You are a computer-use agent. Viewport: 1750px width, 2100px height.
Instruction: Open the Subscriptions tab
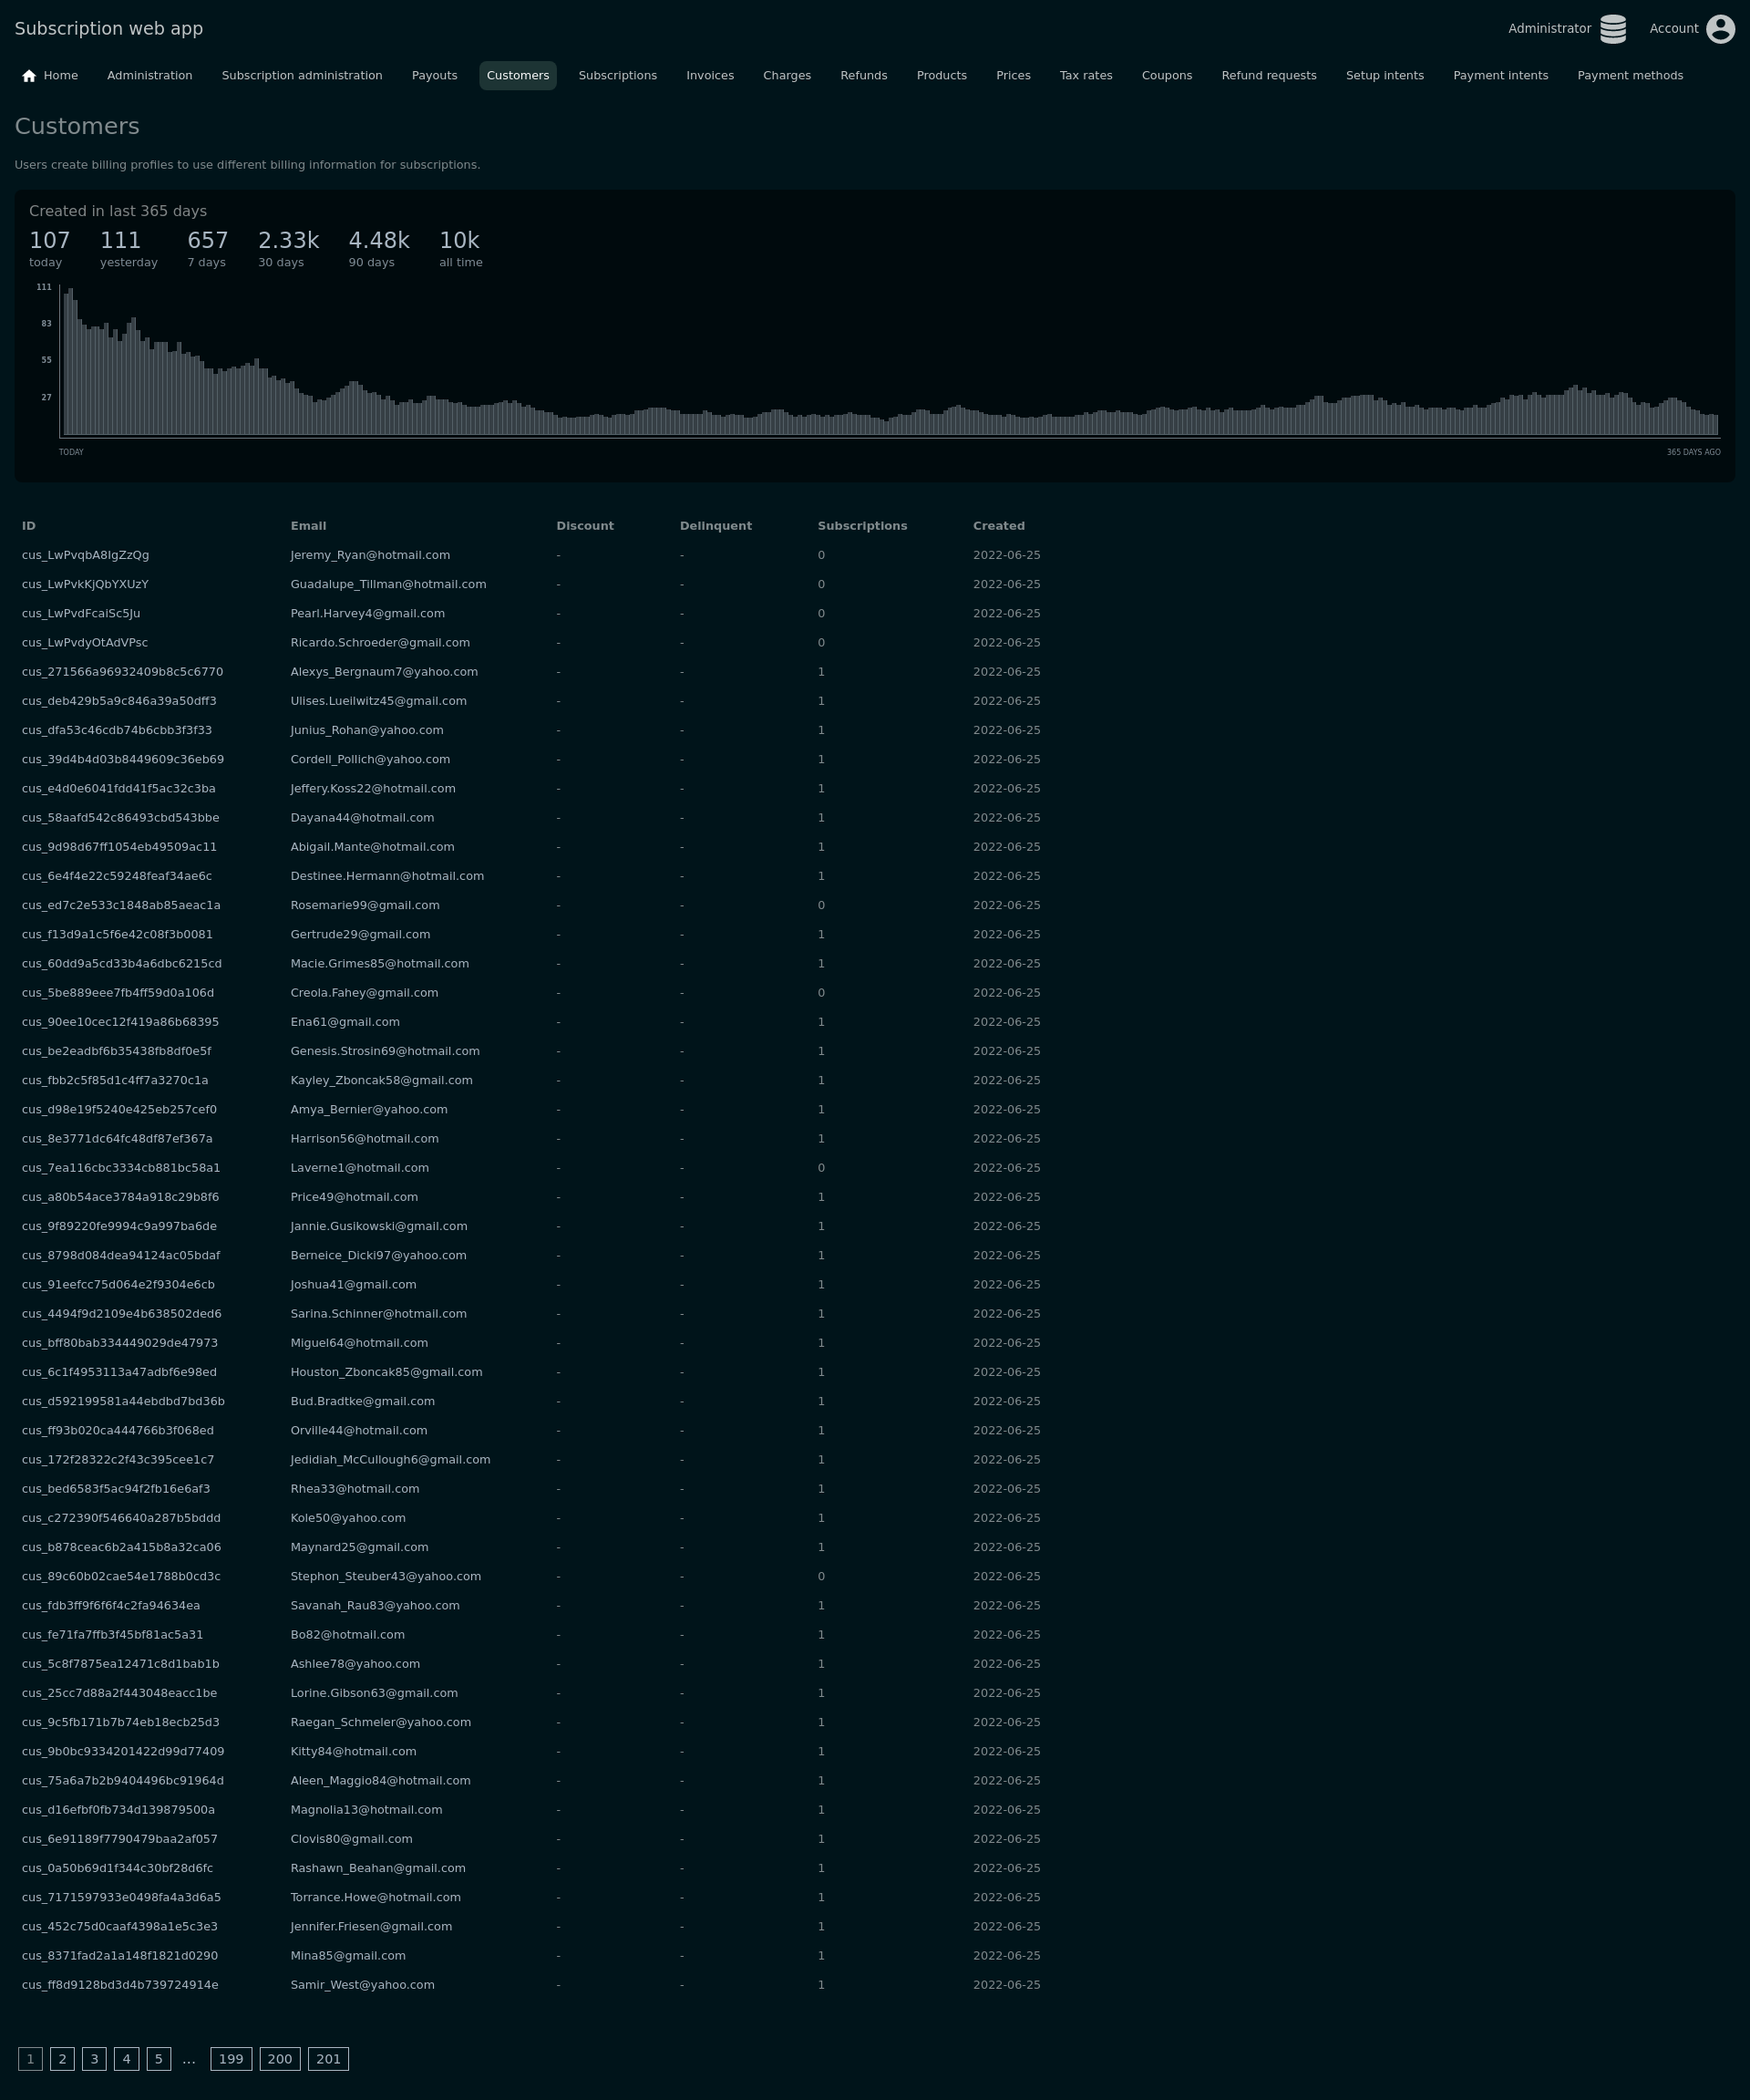[x=617, y=76]
